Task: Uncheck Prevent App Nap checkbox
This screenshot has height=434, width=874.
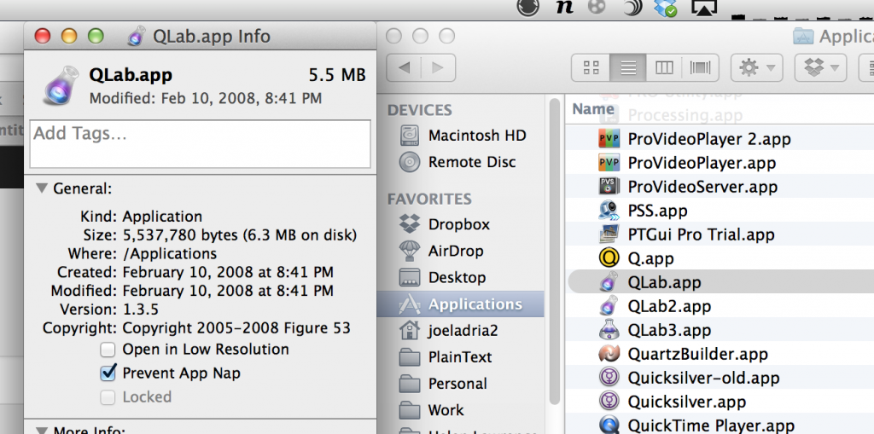Action: 108,373
